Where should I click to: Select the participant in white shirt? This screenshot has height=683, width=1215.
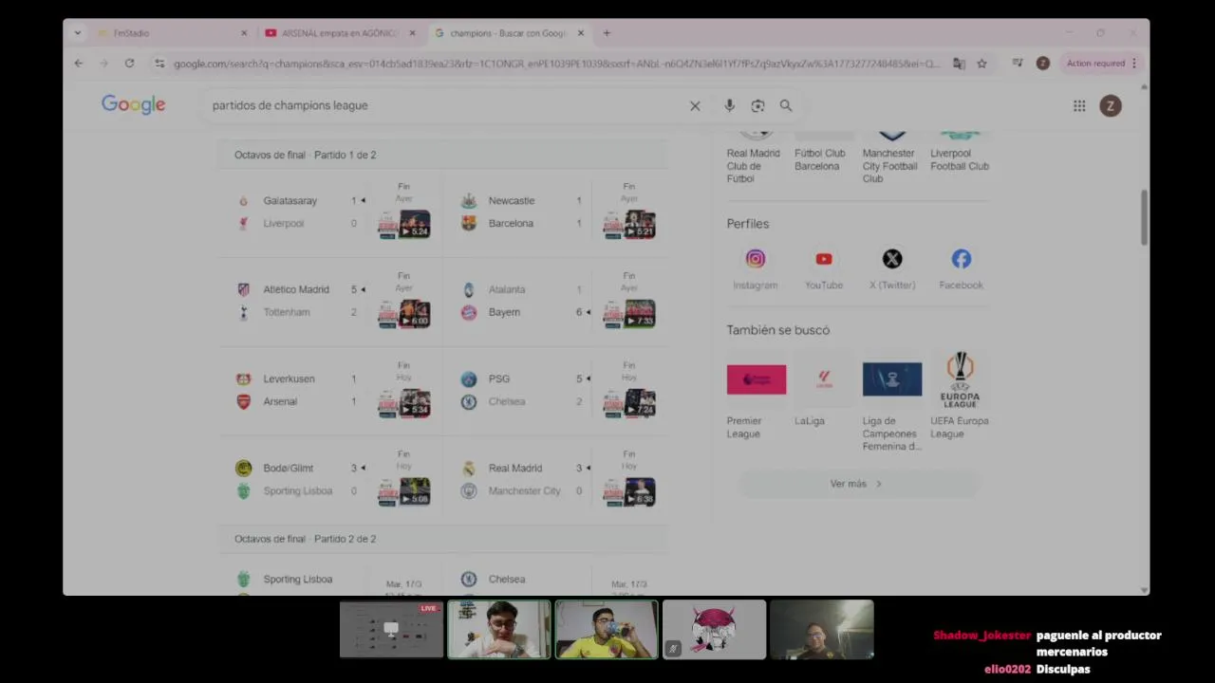499,629
